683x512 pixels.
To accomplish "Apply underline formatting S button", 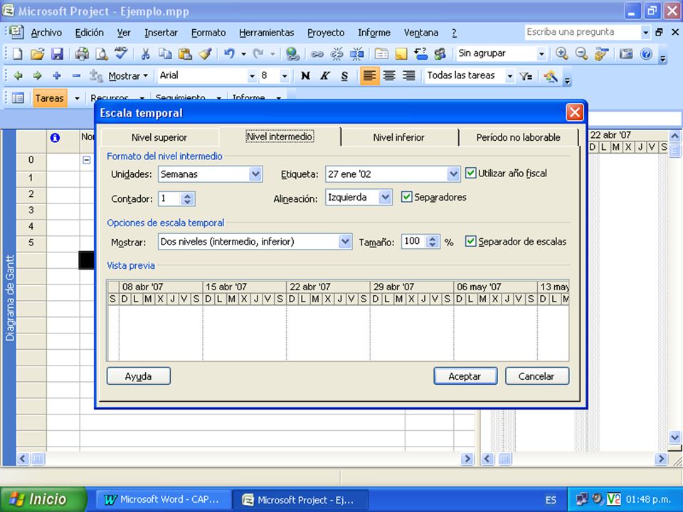I will pyautogui.click(x=344, y=76).
